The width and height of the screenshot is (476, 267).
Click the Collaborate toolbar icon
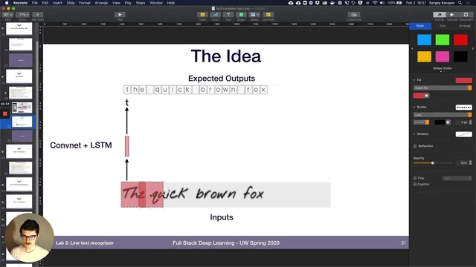(354, 15)
